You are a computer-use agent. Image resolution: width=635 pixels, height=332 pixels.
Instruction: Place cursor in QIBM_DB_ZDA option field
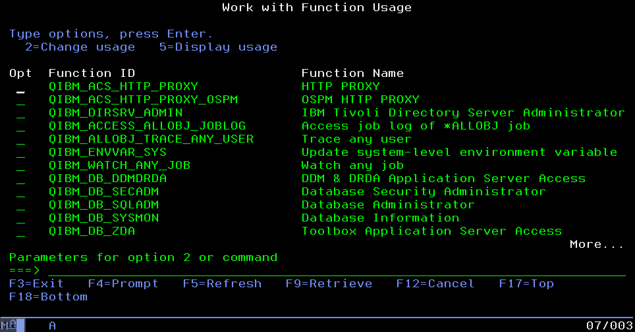(20, 231)
